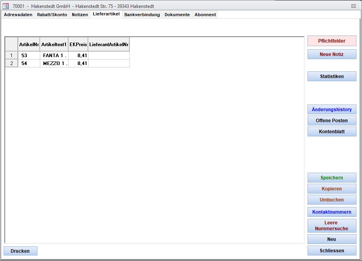Click the LieferantArtikelNr cell for article 54

(109, 63)
